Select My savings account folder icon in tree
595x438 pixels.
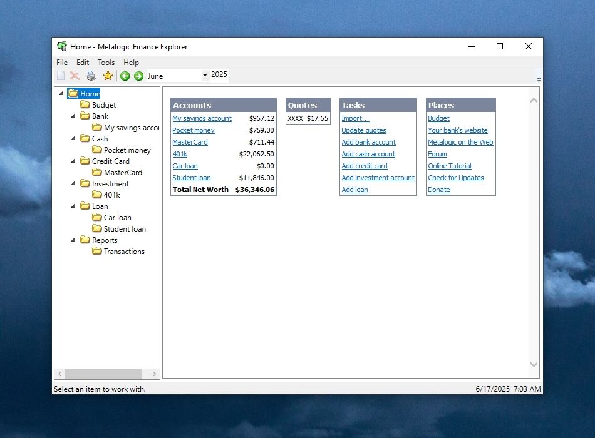[x=97, y=128]
